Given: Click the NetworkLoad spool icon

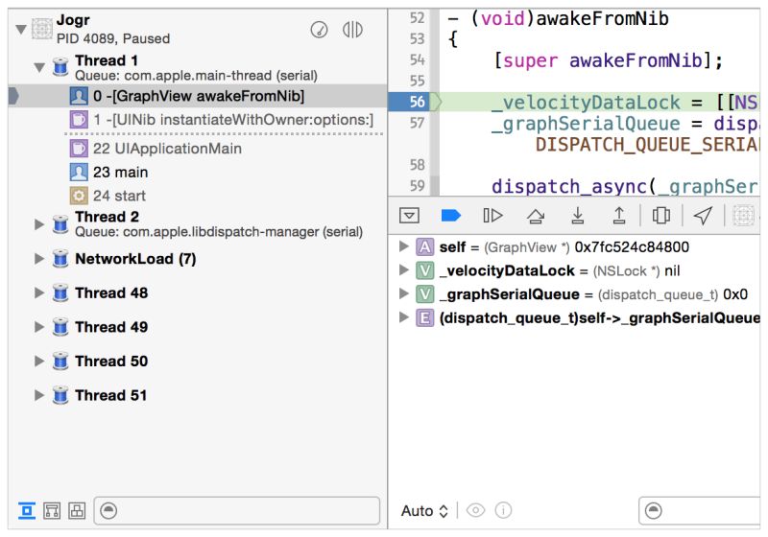Looking at the screenshot, I should (60, 259).
